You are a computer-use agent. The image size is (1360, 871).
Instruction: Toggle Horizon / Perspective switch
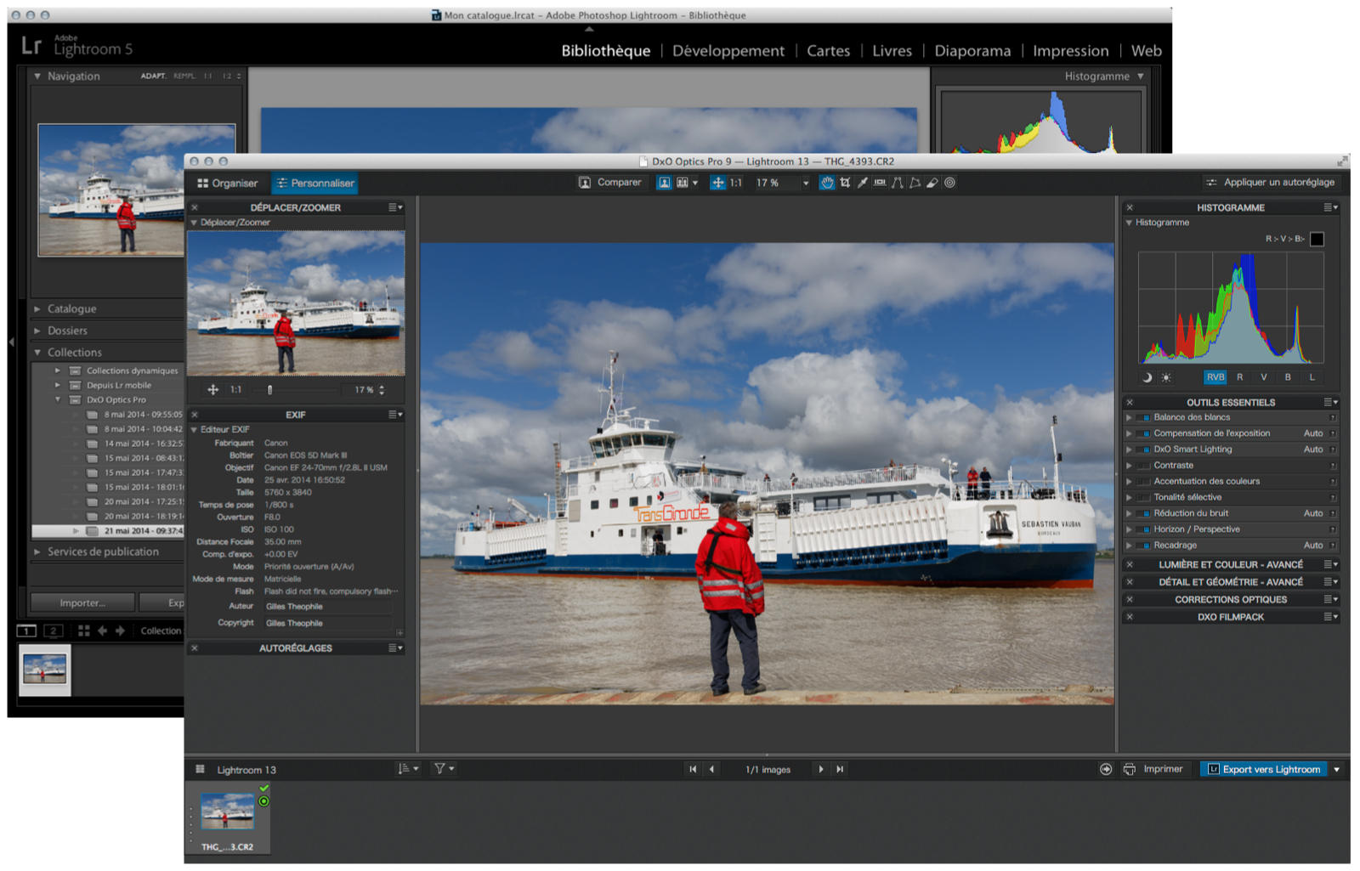1145,529
